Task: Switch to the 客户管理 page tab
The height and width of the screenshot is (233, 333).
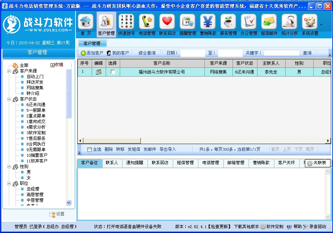Action: (x=92, y=44)
